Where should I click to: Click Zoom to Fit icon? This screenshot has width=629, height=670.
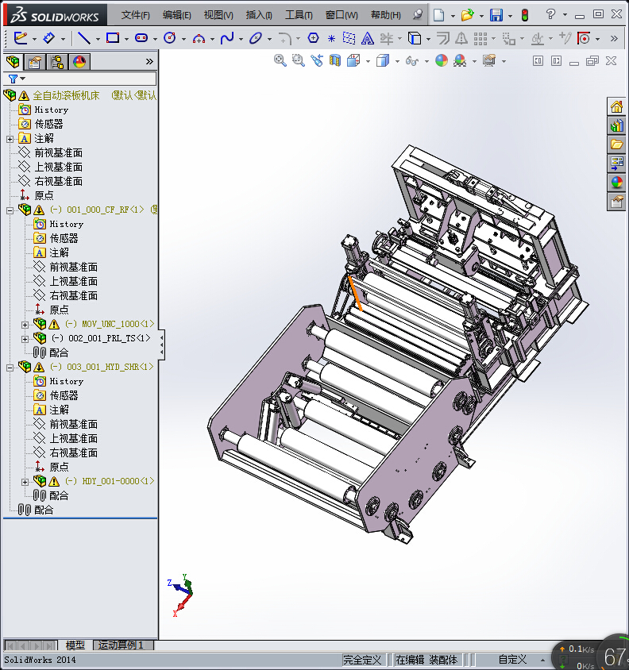[x=280, y=60]
